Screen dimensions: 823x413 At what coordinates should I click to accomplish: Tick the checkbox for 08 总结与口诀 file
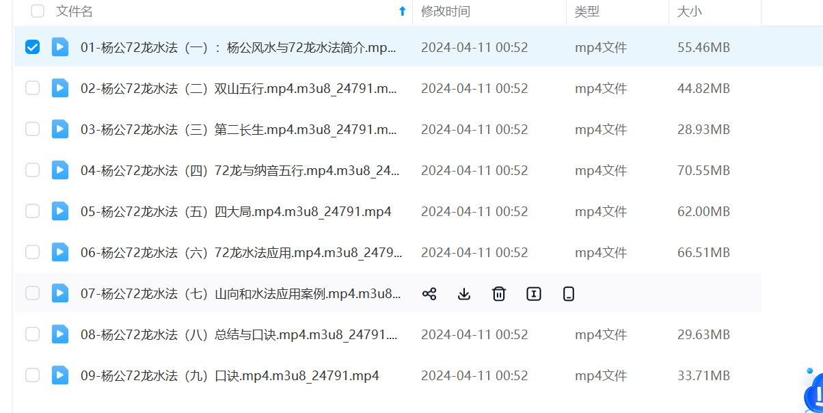coord(32,334)
